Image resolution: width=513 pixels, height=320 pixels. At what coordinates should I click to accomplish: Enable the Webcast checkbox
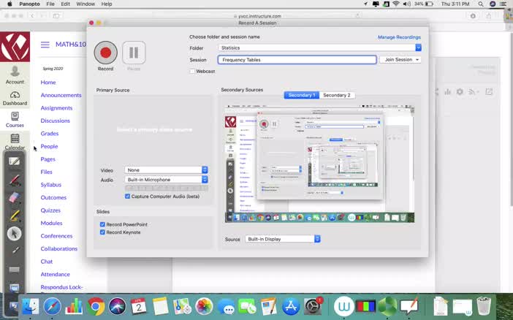[192, 71]
